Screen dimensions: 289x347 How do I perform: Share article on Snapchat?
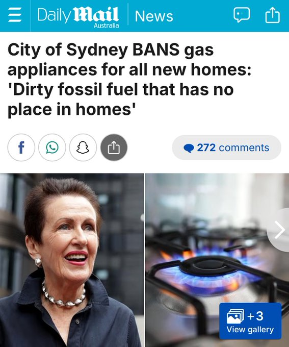[83, 147]
